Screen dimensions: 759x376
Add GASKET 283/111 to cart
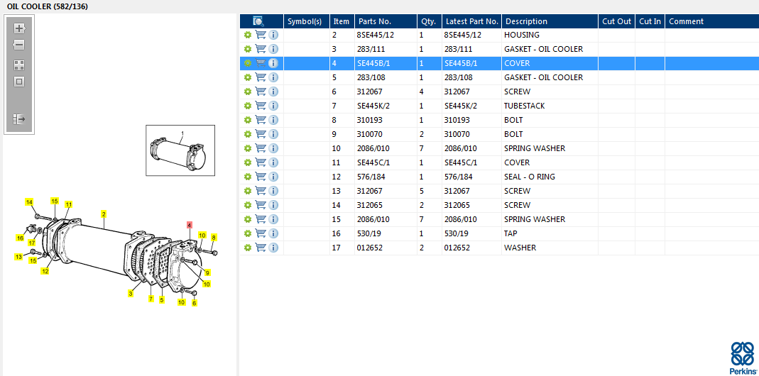261,49
